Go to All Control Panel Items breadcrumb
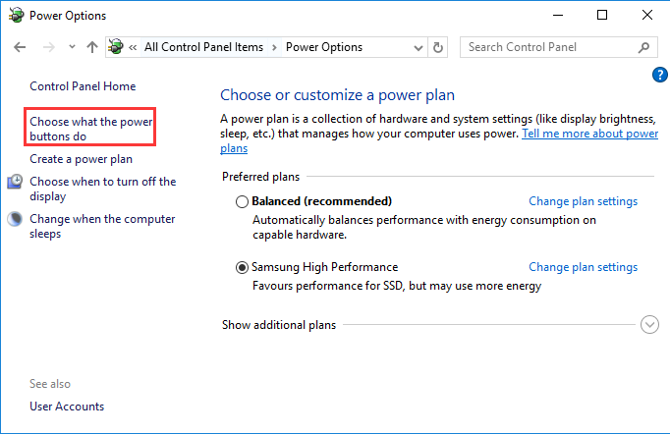 click(x=205, y=47)
